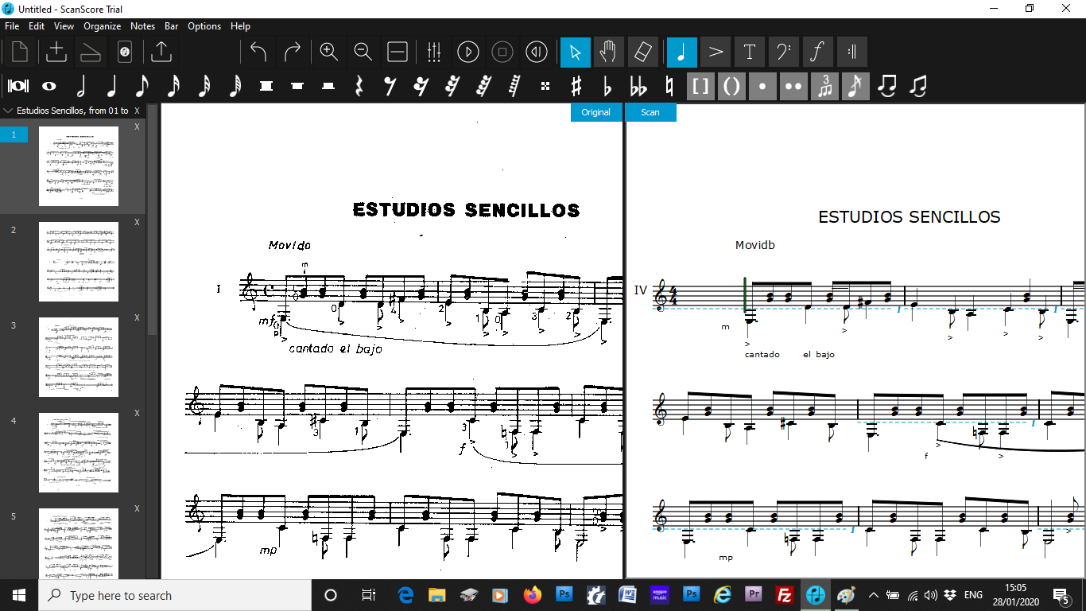Create a triplet grouping
The height and width of the screenshot is (611, 1086).
tap(824, 86)
